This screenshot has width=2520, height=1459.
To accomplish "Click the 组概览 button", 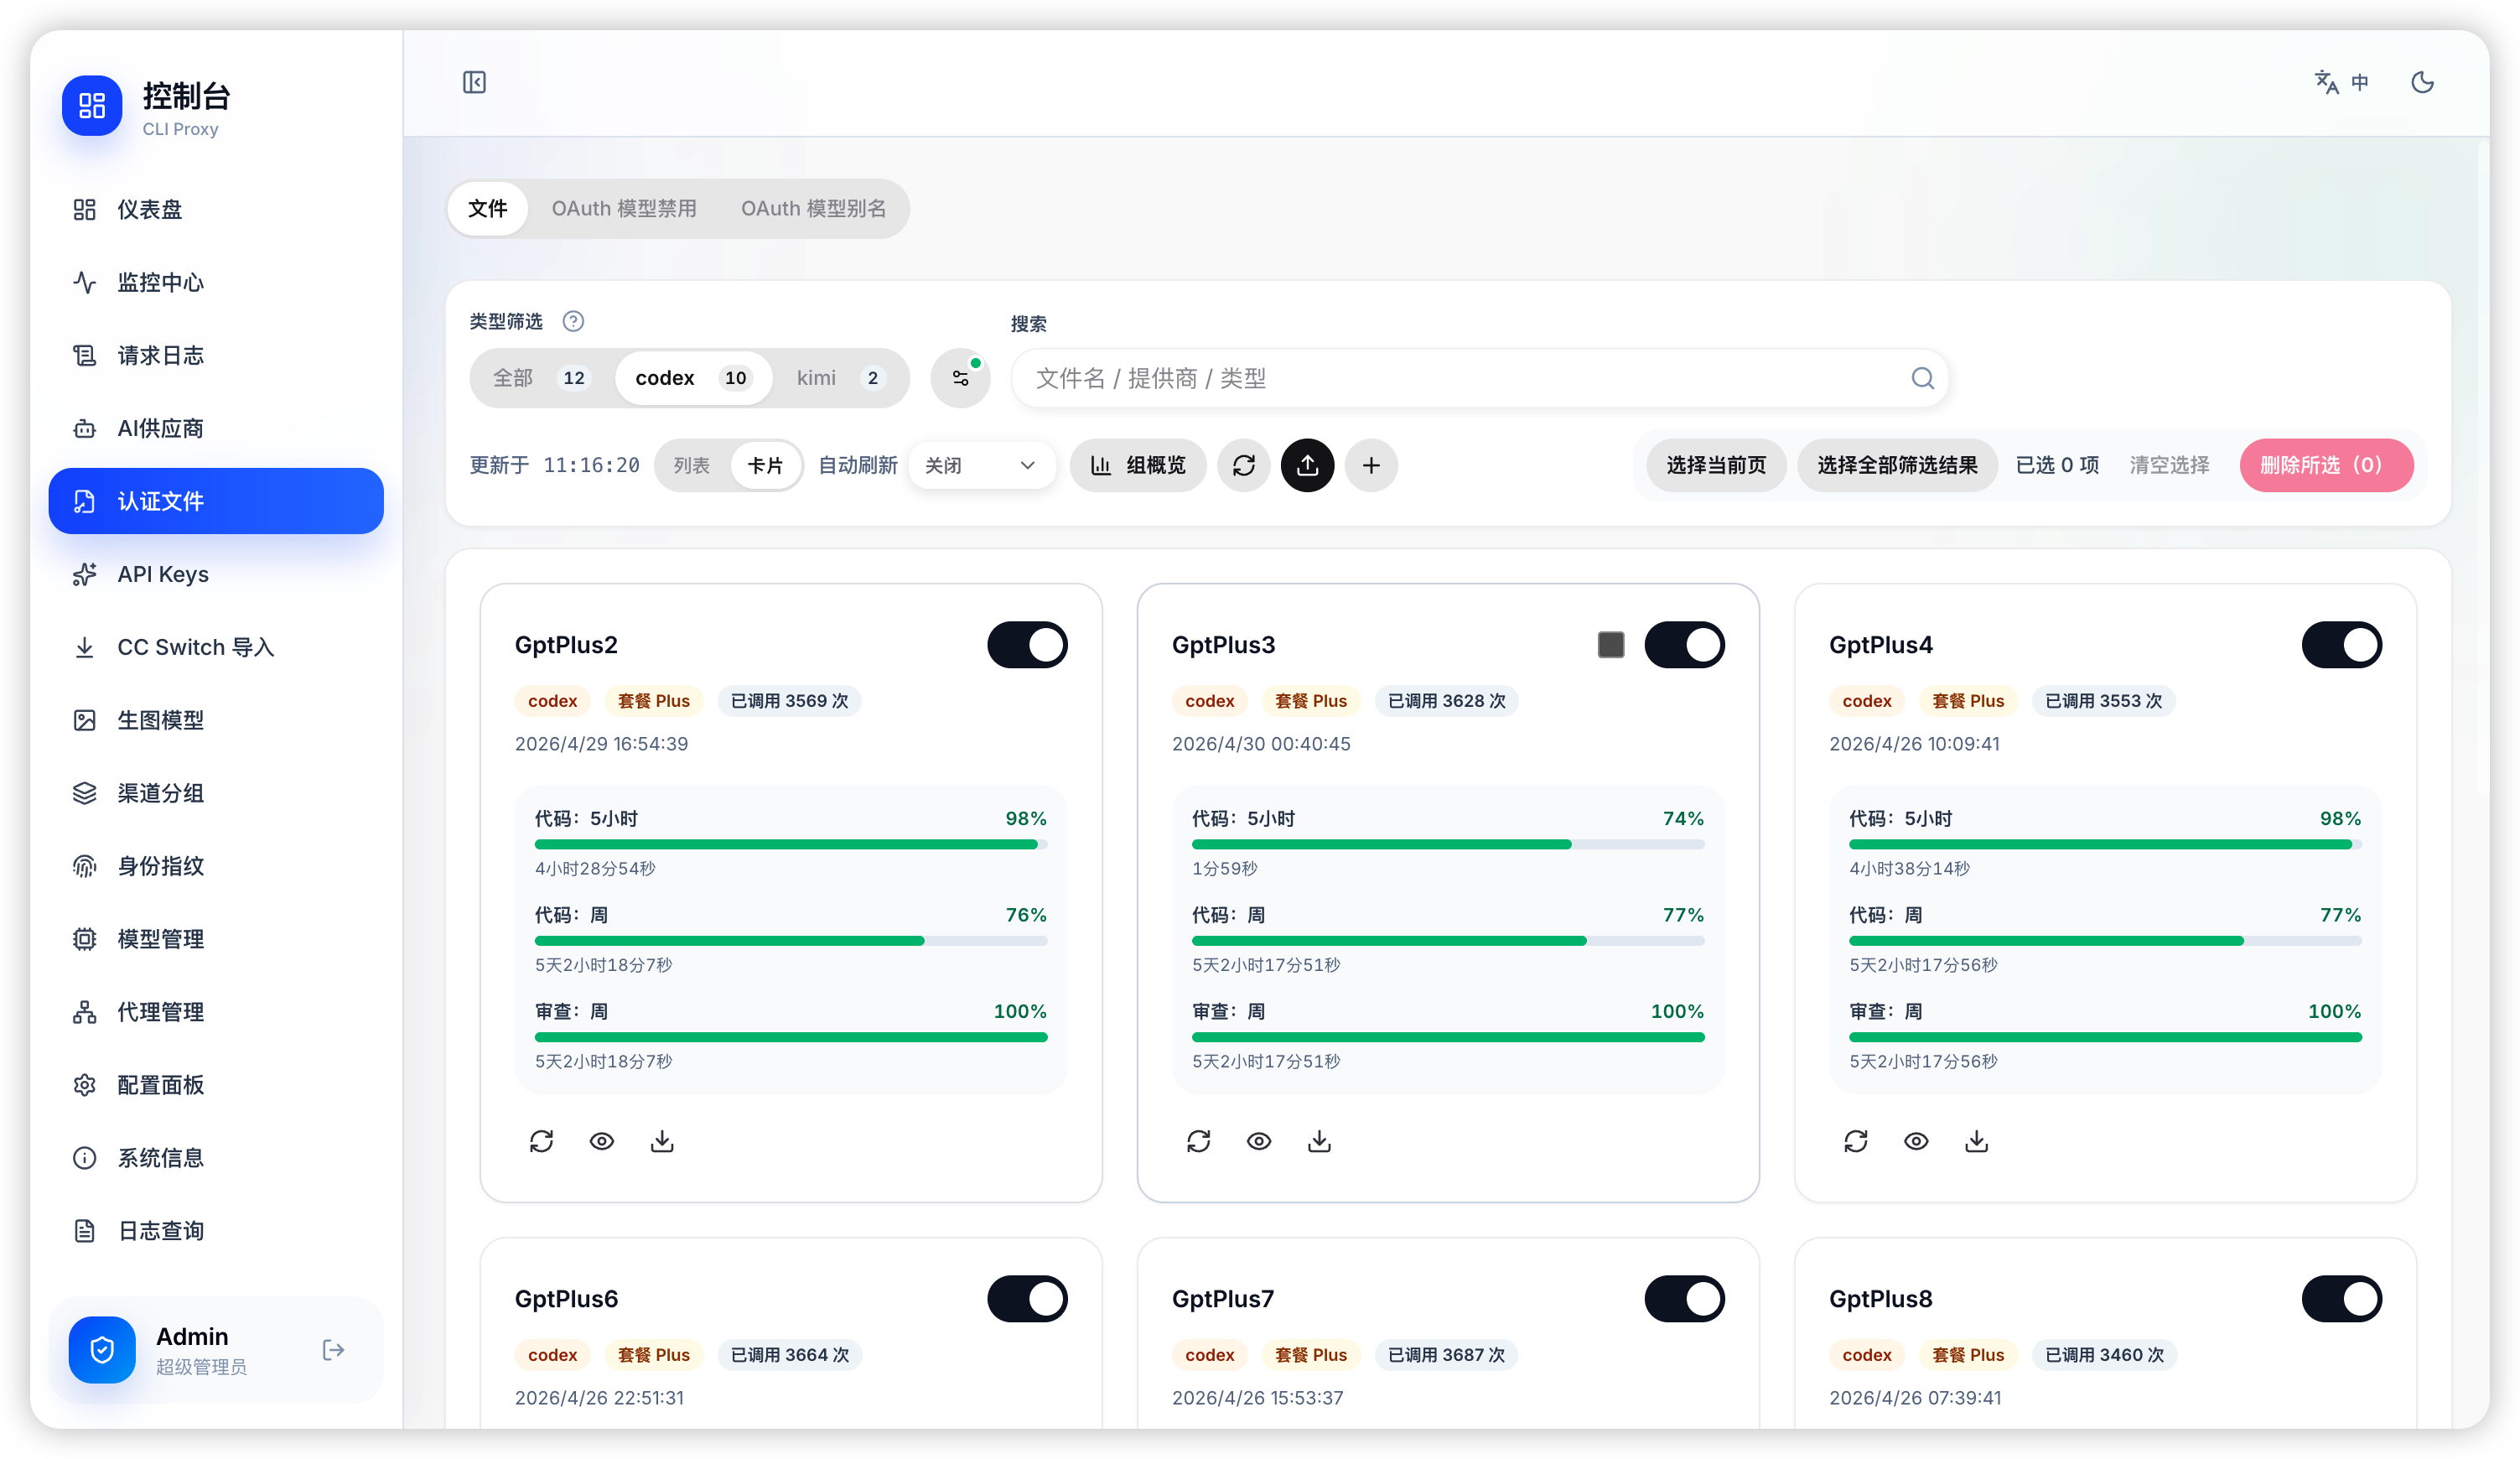I will [1137, 465].
